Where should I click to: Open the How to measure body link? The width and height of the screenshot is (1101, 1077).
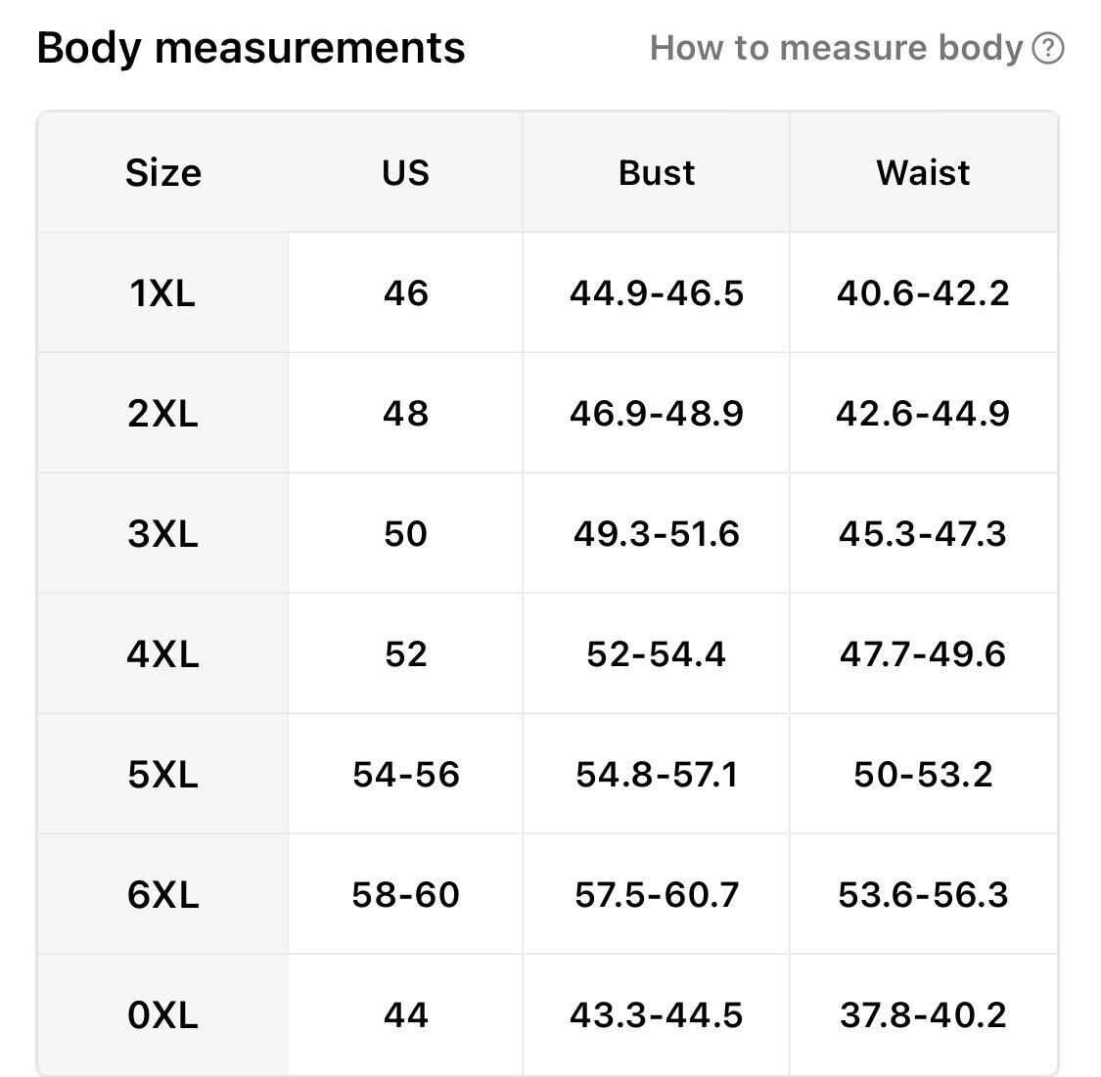click(836, 48)
